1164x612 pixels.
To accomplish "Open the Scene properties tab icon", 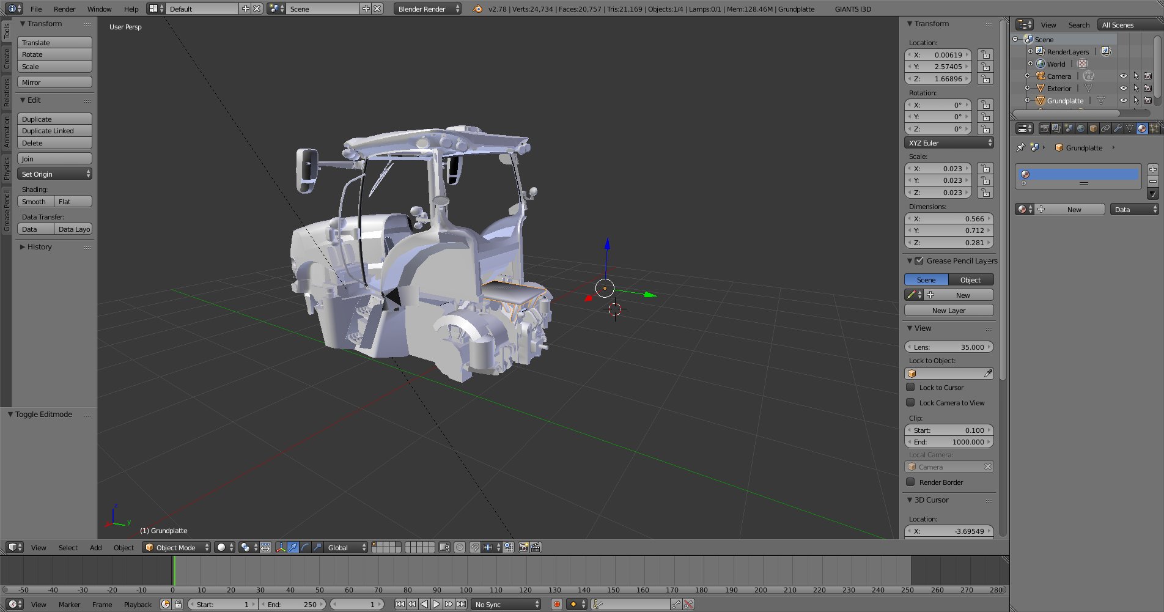I will tap(1069, 128).
